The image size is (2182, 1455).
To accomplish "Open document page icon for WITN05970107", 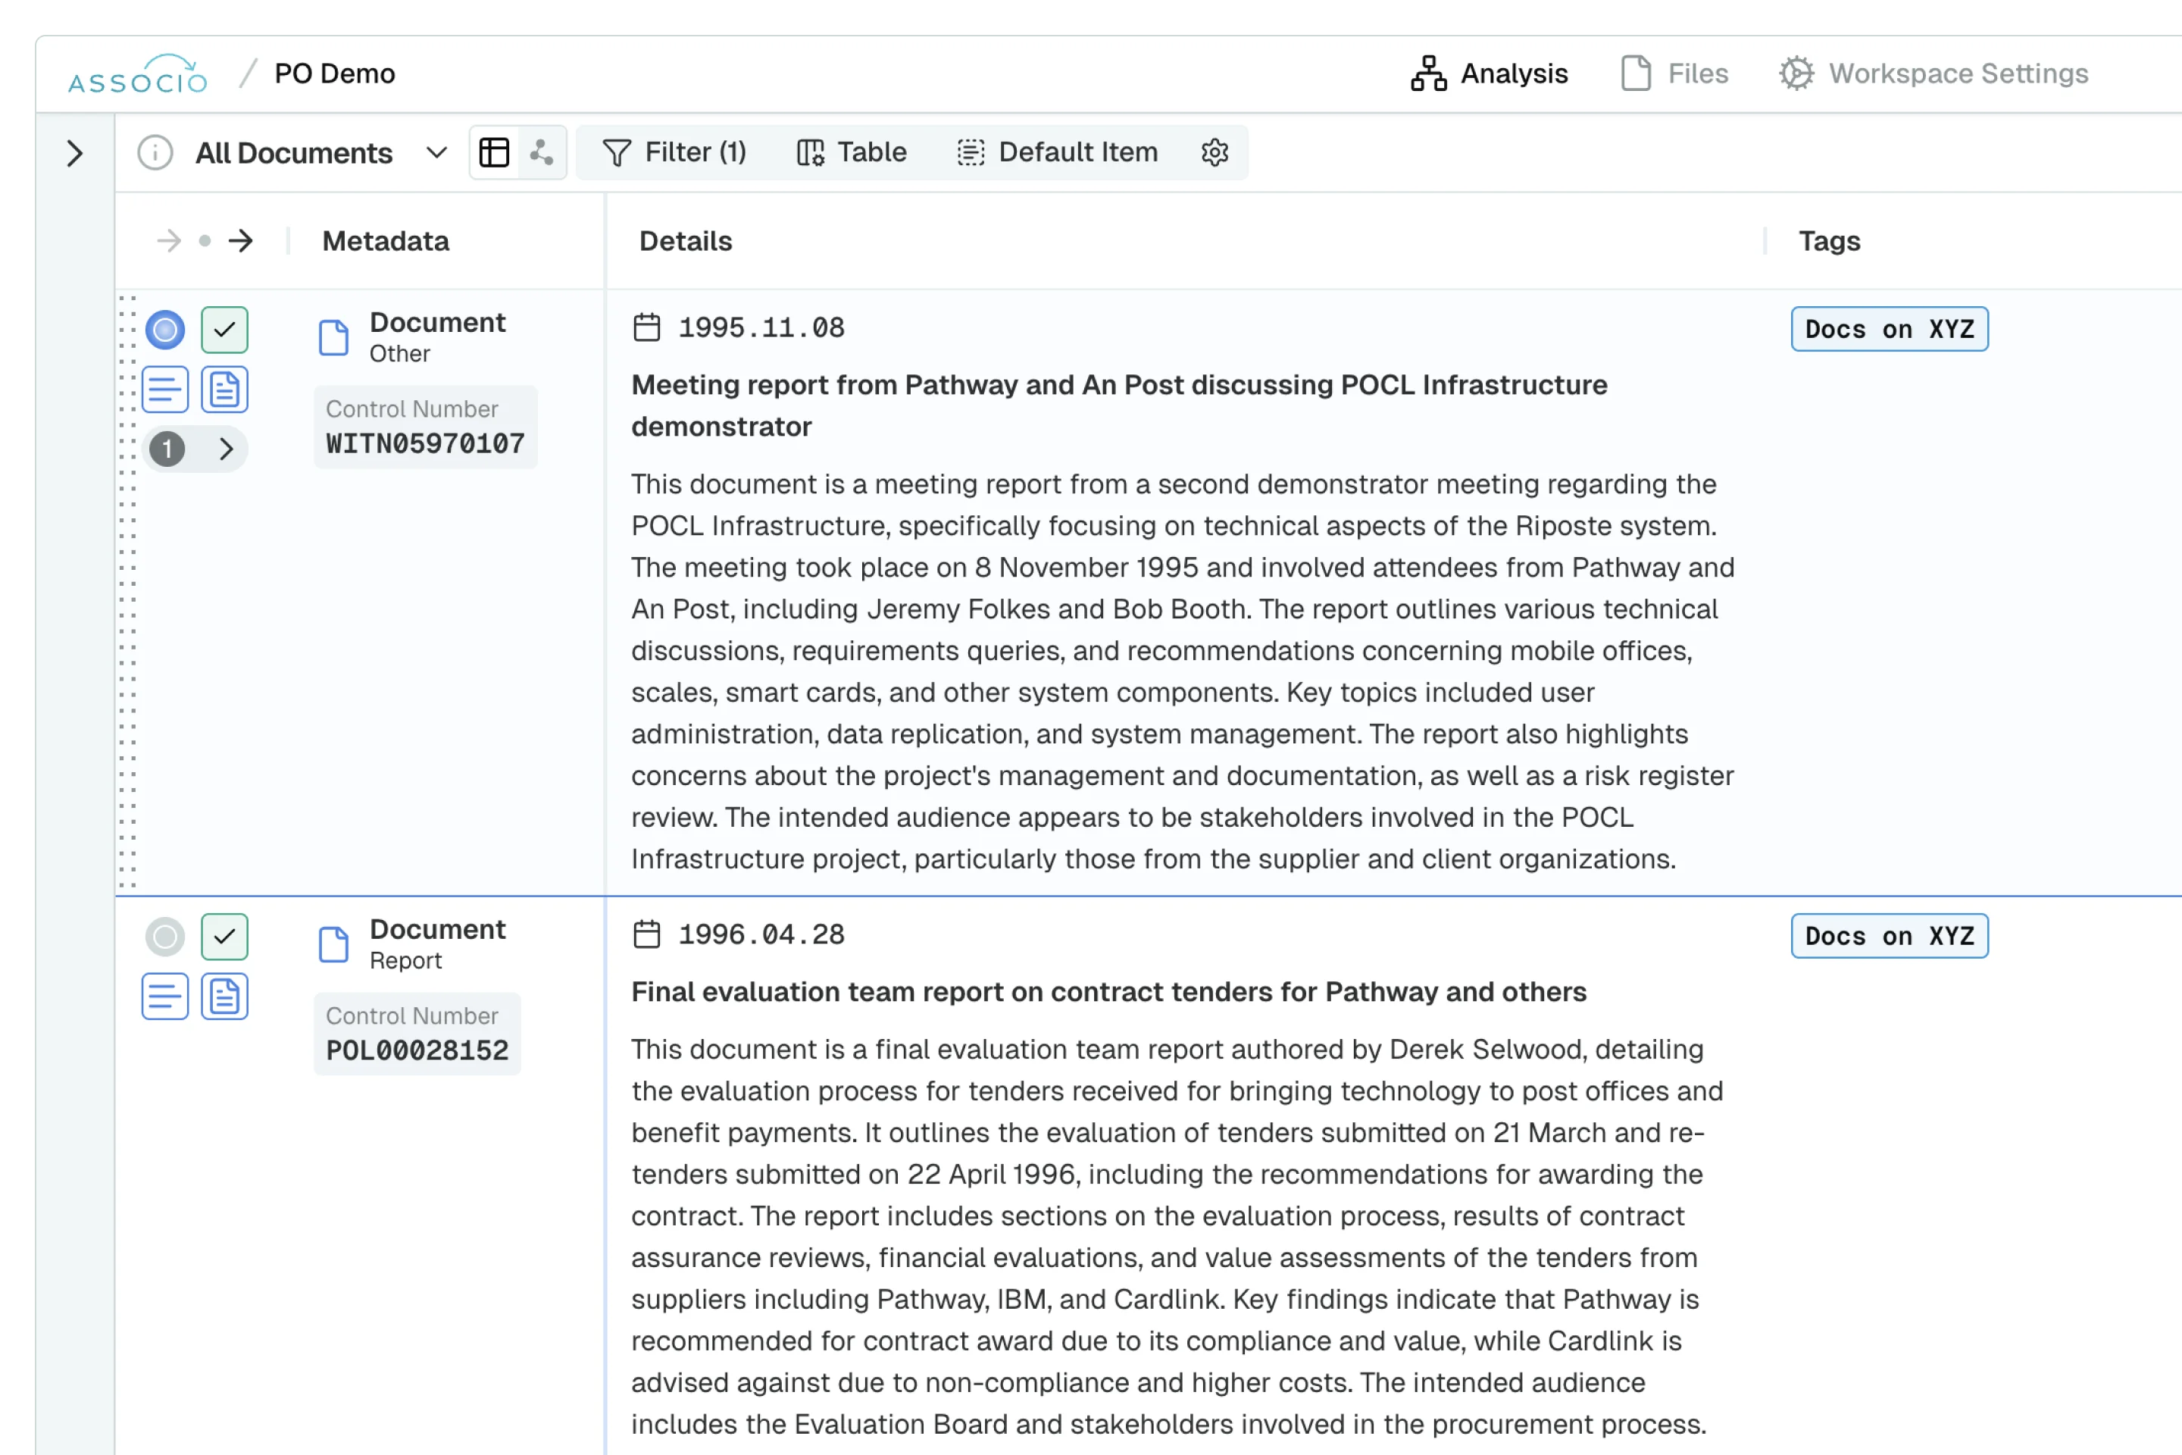I will click(x=224, y=390).
